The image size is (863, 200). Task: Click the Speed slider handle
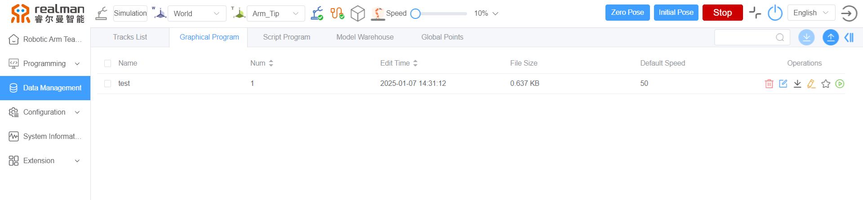coord(416,13)
